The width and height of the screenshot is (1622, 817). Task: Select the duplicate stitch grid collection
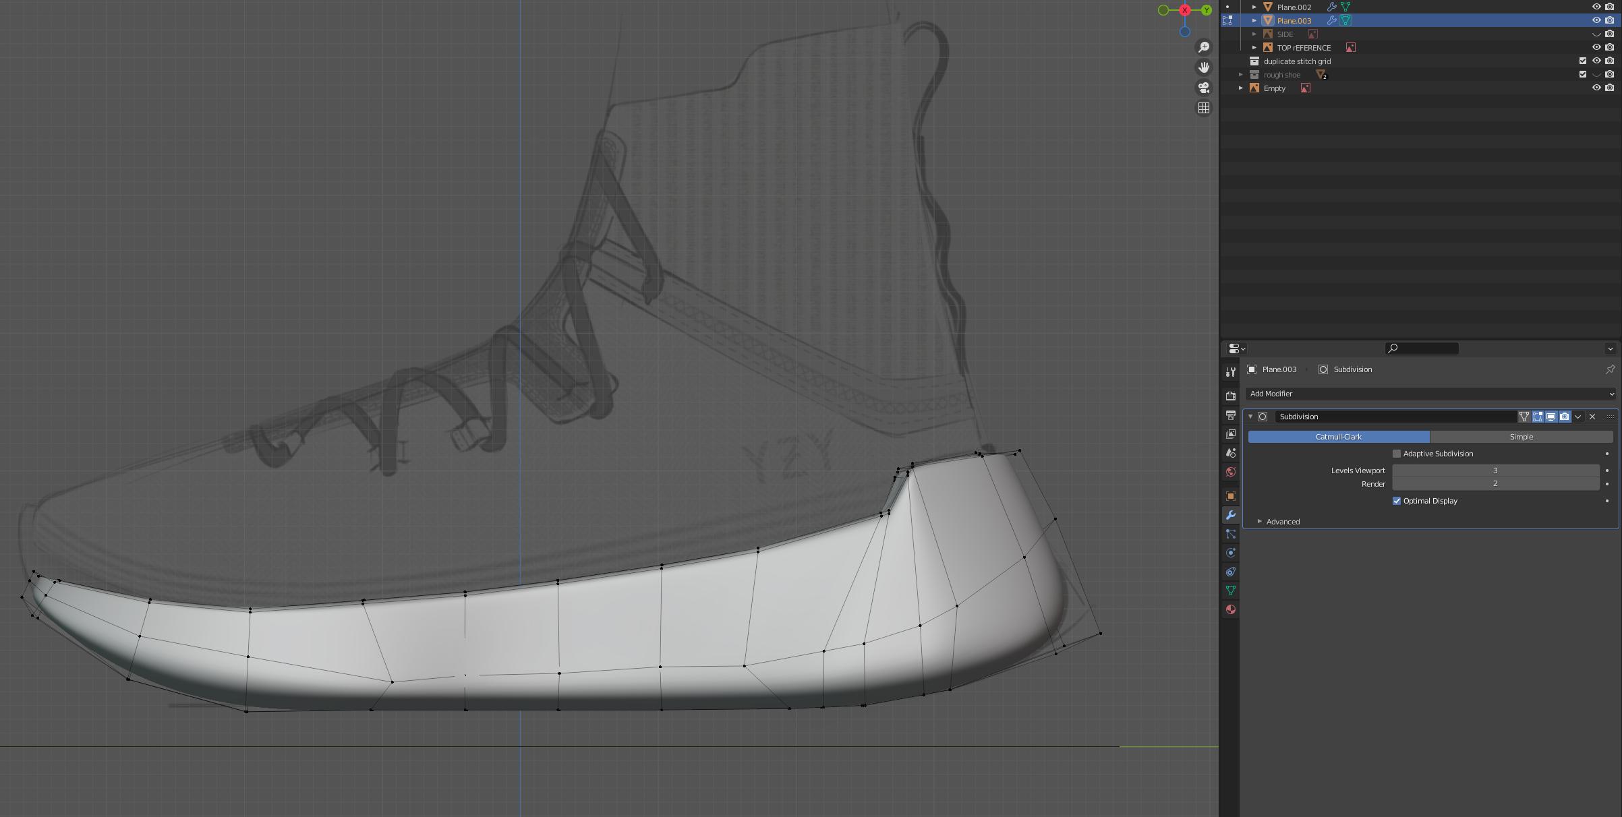tap(1296, 61)
